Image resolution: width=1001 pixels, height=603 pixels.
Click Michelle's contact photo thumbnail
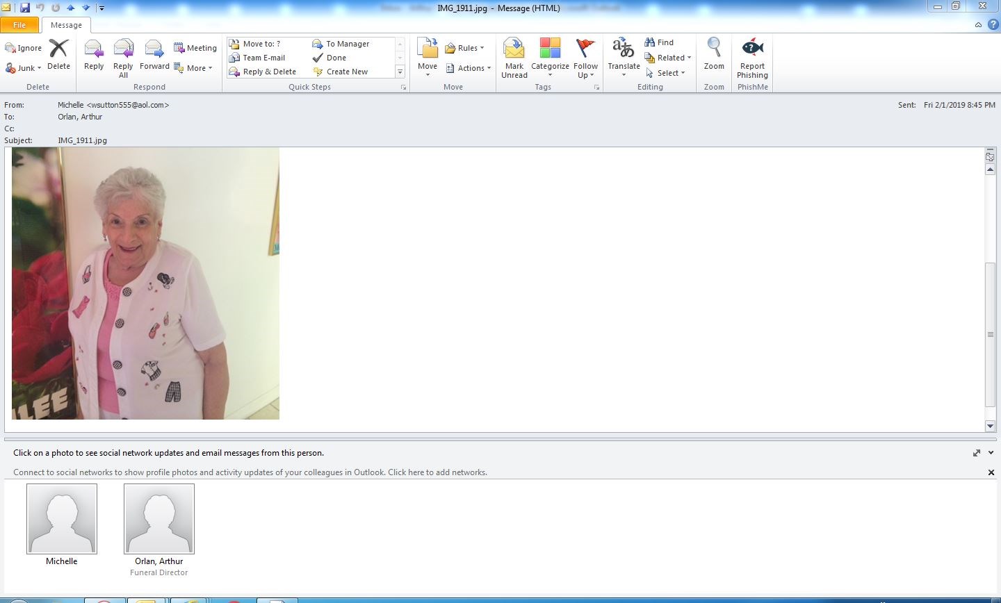[62, 519]
